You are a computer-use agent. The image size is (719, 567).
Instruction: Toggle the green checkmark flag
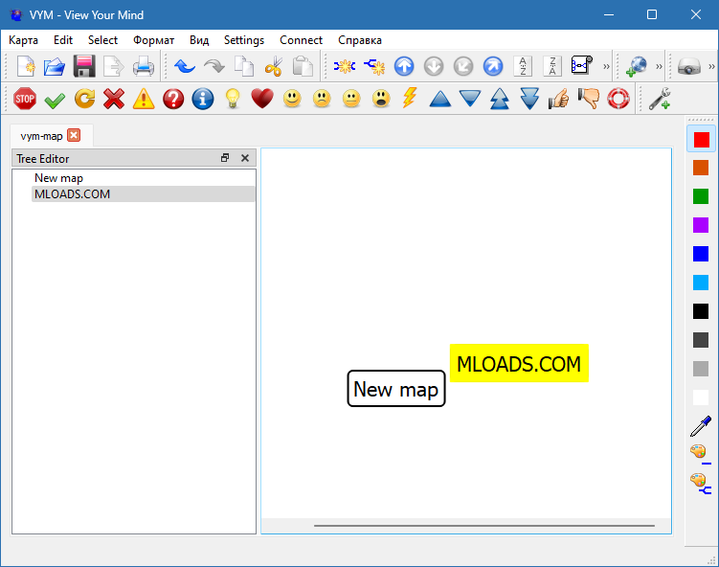[55, 100]
